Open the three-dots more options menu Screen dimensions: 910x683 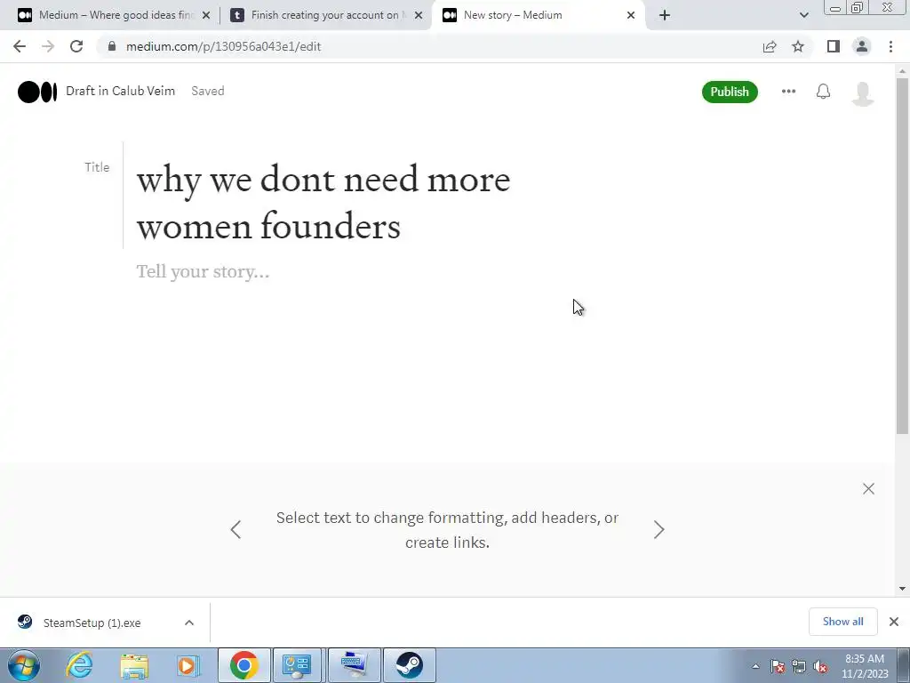pos(788,92)
